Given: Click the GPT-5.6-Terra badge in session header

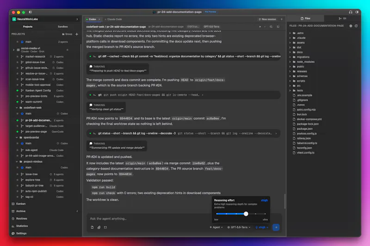Looking at the screenshot, I should (x=211, y=27).
